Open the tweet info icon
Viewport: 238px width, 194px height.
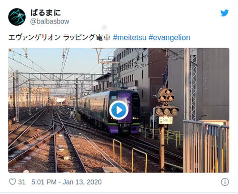point(225,182)
